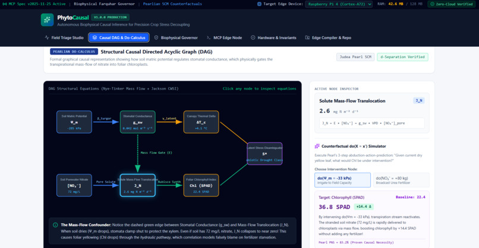
Task: Click the γ_latent edge label
Action: pyautogui.click(x=169, y=118)
